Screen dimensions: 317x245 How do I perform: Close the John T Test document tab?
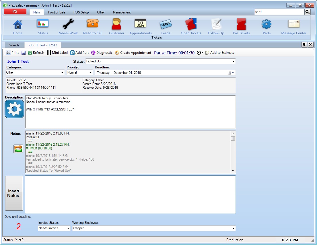tap(310, 45)
